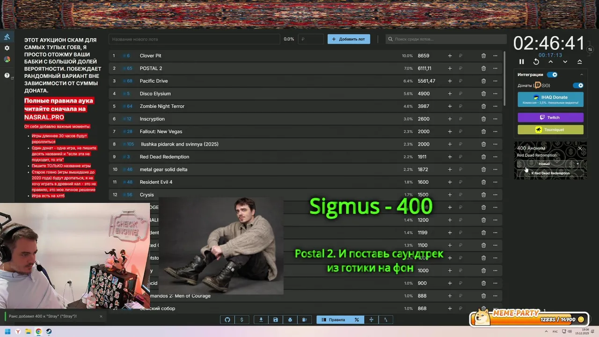Image resolution: width=599 pixels, height=337 pixels.
Task: Add amount to Zombie Night Terror
Action: (x=450, y=106)
